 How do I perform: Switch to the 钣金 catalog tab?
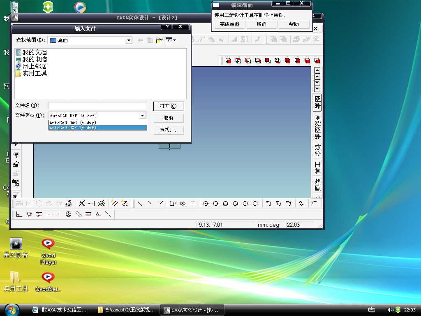coord(317,151)
